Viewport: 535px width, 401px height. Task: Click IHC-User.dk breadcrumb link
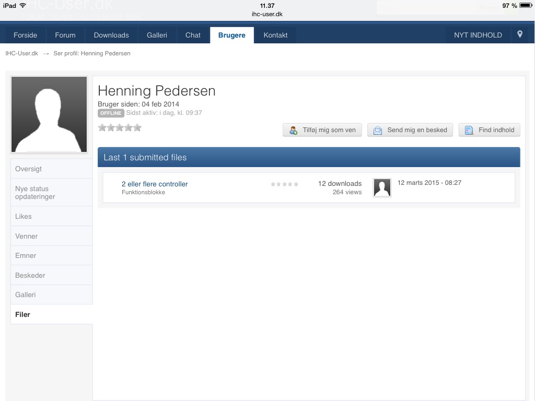point(21,53)
